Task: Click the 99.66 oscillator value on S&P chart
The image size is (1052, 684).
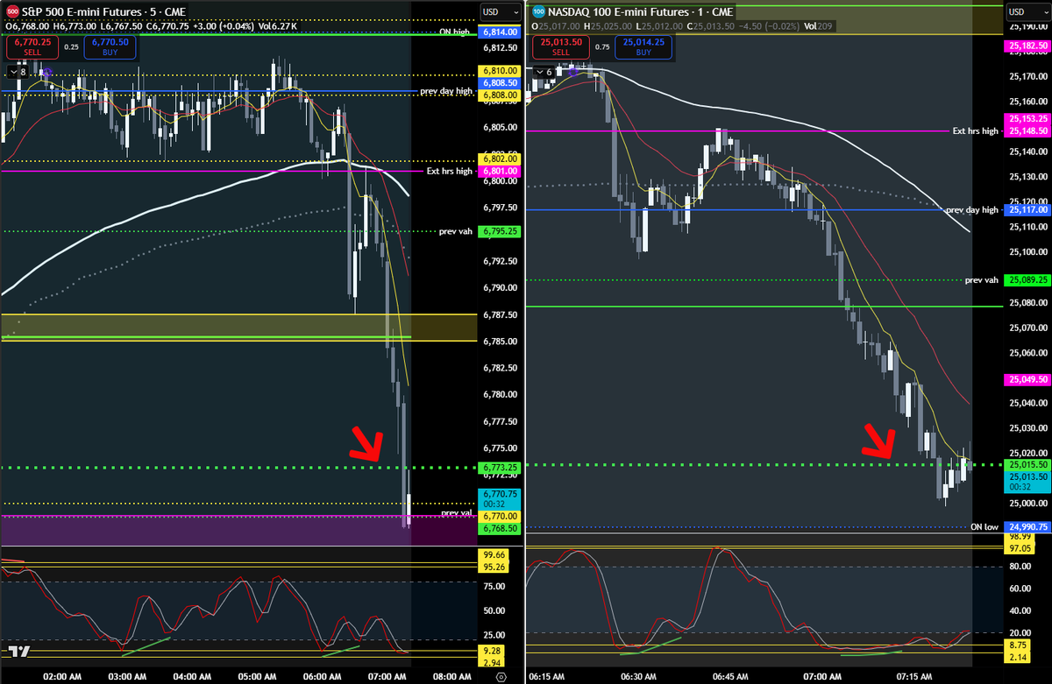Action: [x=494, y=555]
